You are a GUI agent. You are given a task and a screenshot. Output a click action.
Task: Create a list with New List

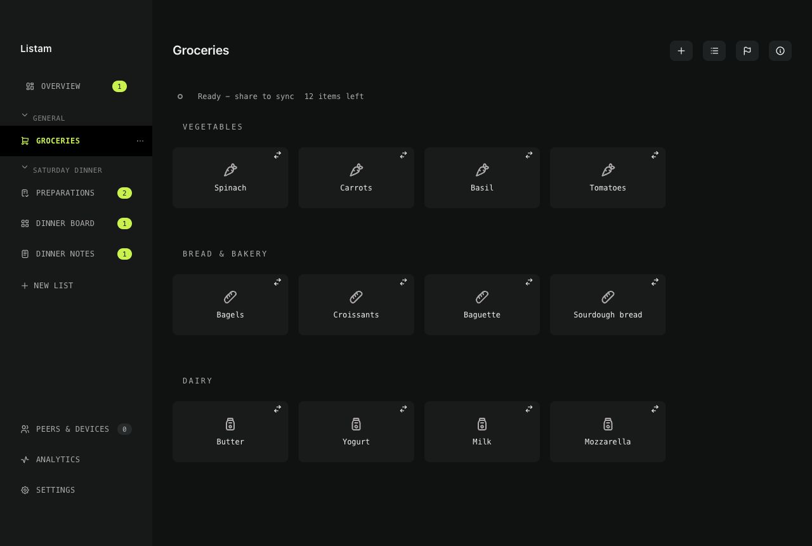[48, 286]
